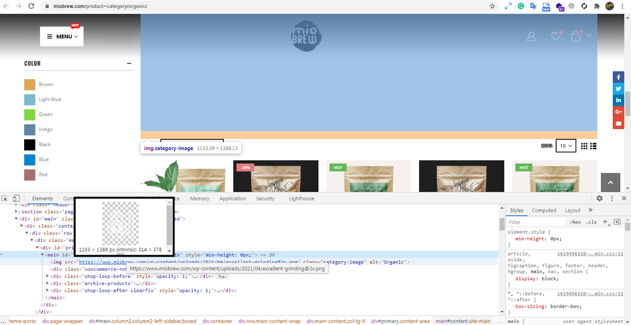Open the Layout styles tab
Image resolution: width=631 pixels, height=325 pixels.
[x=572, y=210]
